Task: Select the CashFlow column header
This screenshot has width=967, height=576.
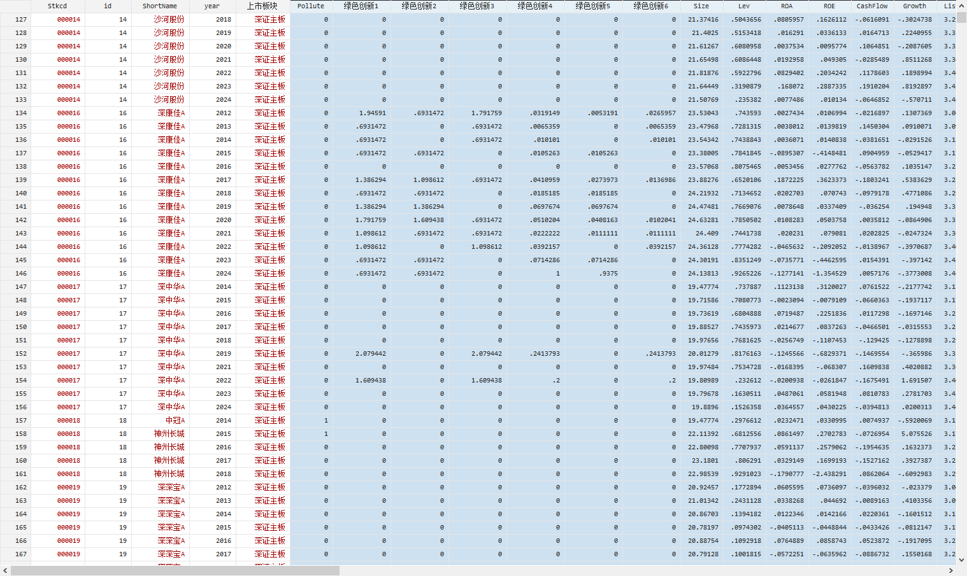Action: tap(871, 6)
